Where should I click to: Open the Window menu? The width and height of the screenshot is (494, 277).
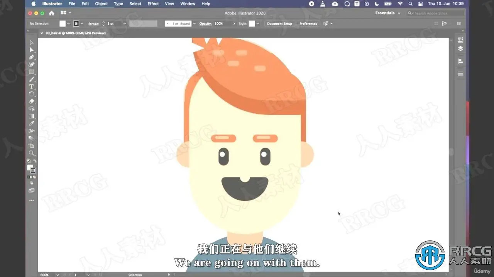[x=188, y=4]
